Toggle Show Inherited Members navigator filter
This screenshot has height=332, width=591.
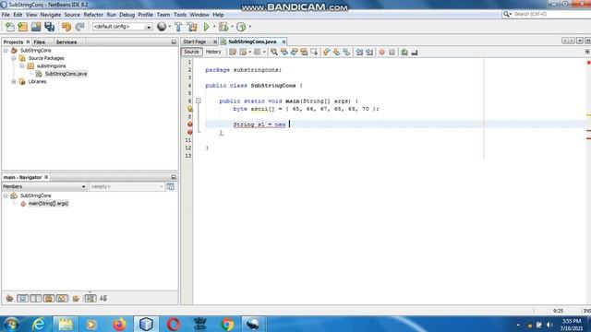point(9,299)
